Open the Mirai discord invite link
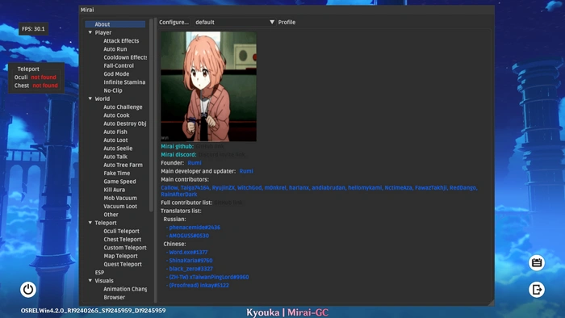 coord(222,154)
